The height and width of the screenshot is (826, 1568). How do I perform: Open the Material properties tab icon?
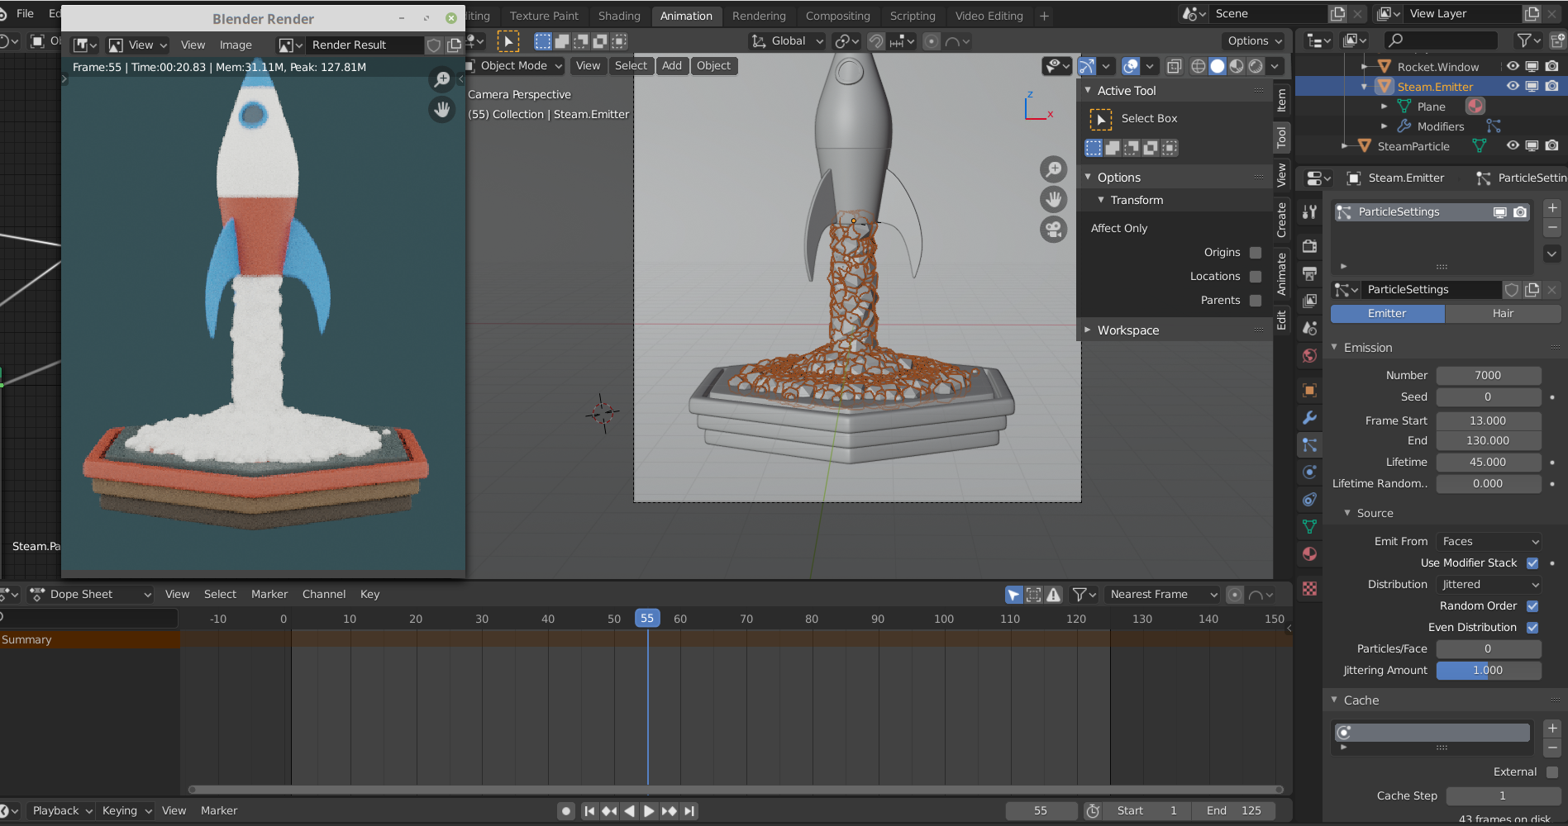[1309, 554]
